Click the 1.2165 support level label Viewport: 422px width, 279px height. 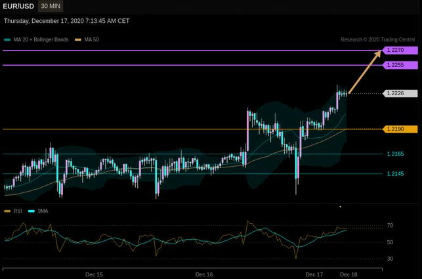395,154
